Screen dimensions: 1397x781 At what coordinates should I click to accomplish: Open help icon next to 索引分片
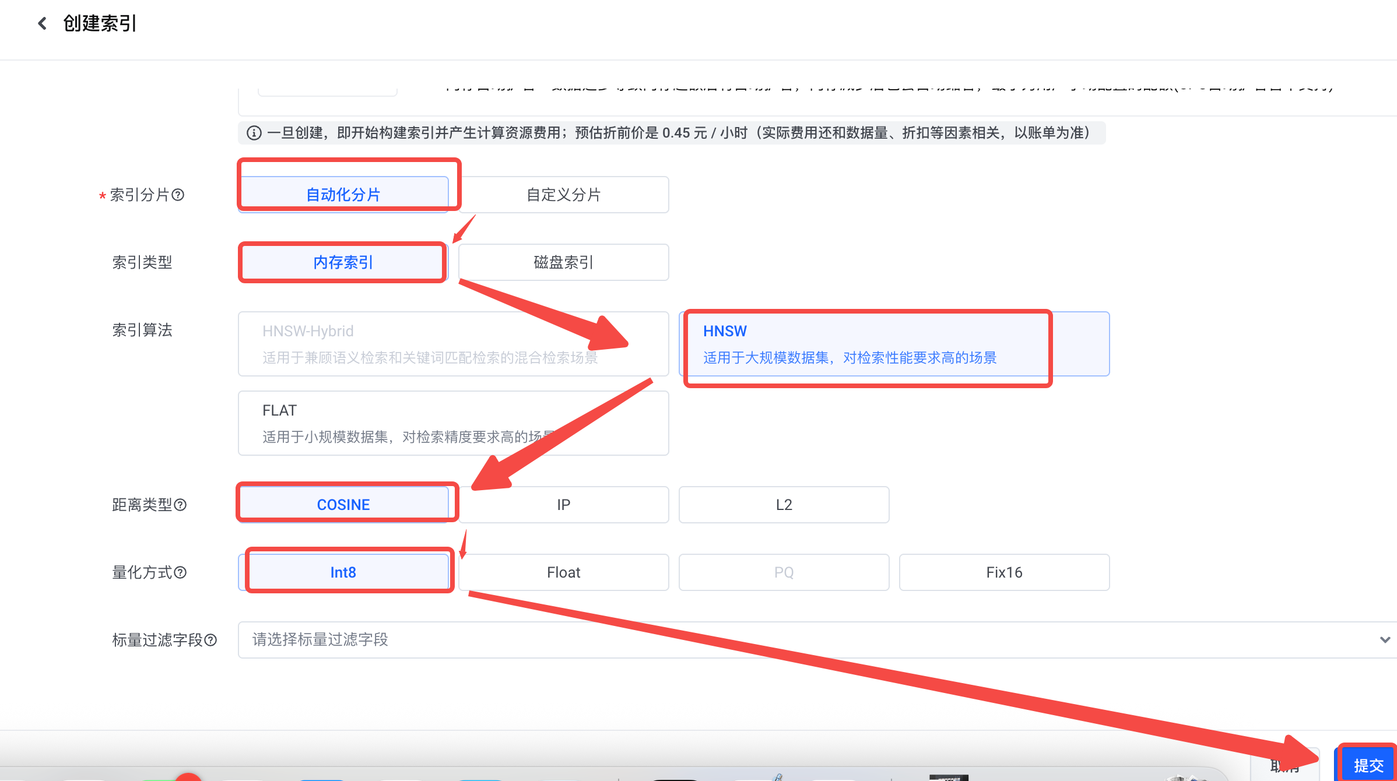178,195
